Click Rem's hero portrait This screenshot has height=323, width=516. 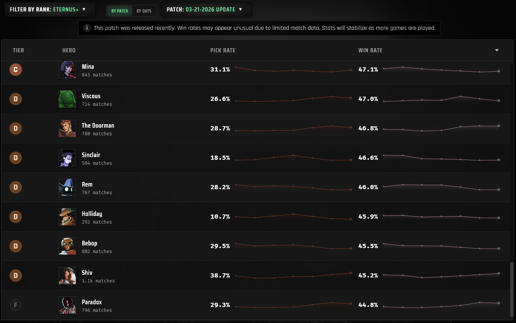(x=67, y=187)
